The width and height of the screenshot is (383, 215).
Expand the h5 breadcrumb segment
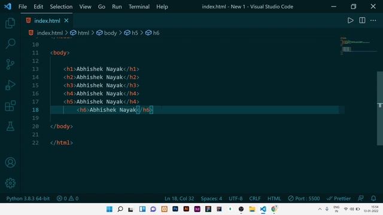pyautogui.click(x=131, y=33)
